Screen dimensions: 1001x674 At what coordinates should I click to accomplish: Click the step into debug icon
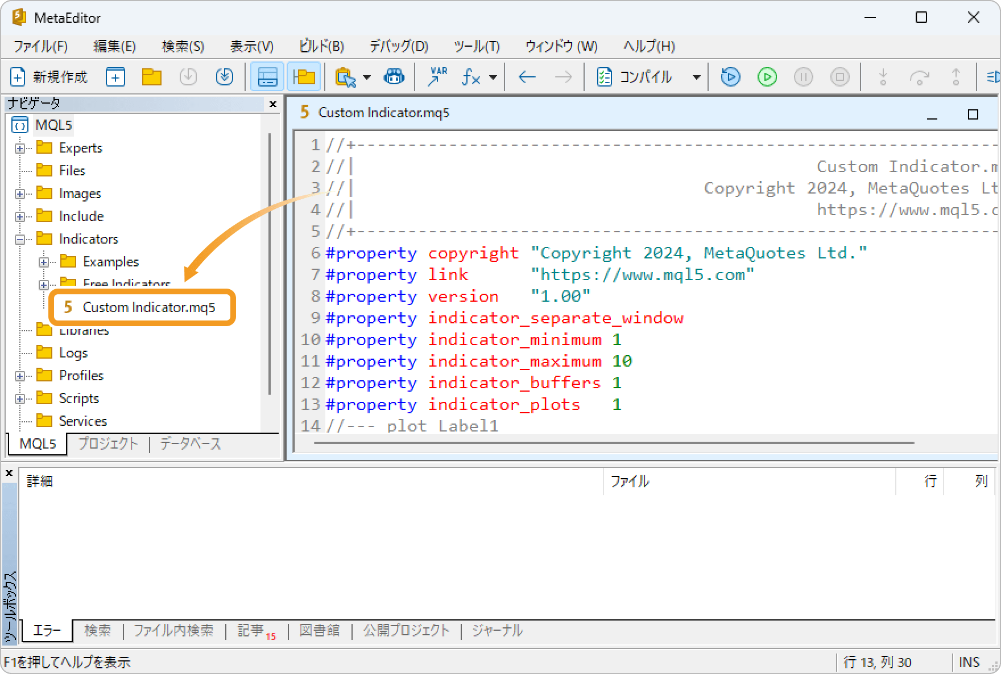click(883, 77)
